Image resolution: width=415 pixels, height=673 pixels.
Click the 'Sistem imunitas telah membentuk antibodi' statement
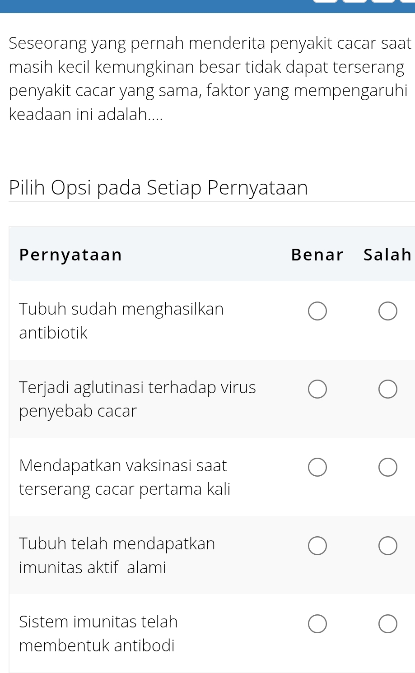(x=98, y=633)
